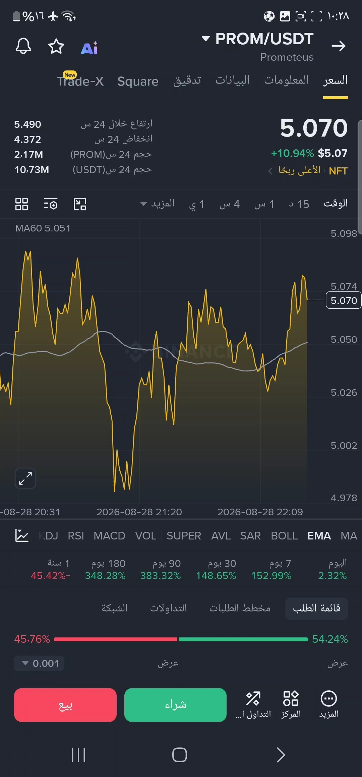
Task: Select the الشبكة grid tab
Action: [115, 608]
